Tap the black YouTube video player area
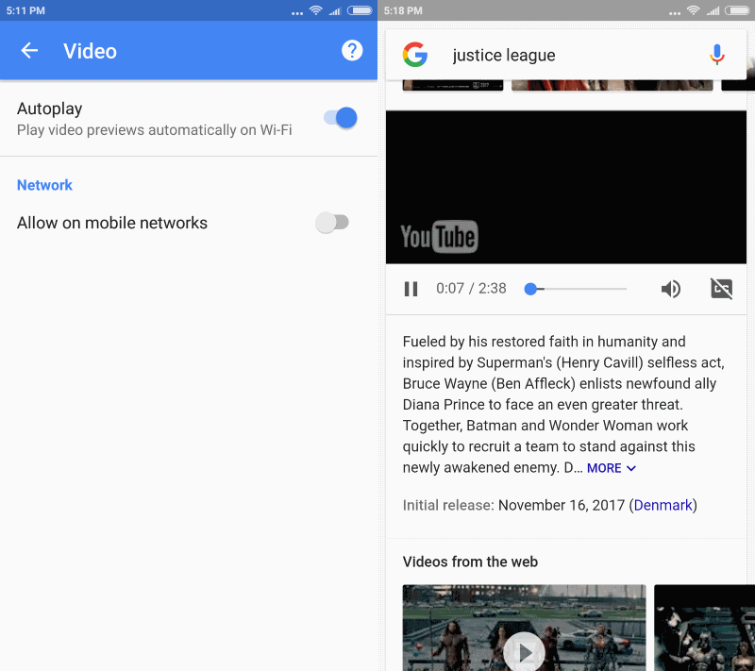Screen dimensions: 755x671 coord(566,187)
